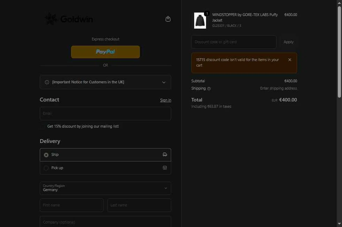
Task: Click the Delivery section heading
Action: [50, 141]
